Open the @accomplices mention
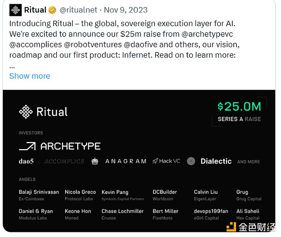The image size is (281, 237). click(36, 44)
